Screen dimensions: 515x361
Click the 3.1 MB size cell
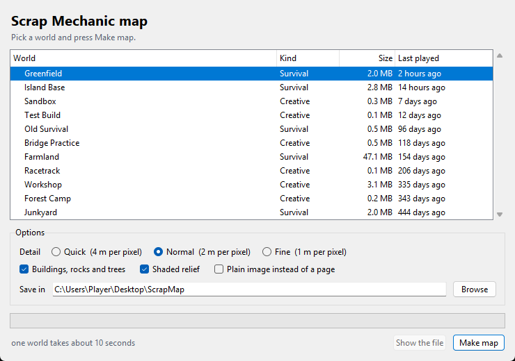coord(380,185)
